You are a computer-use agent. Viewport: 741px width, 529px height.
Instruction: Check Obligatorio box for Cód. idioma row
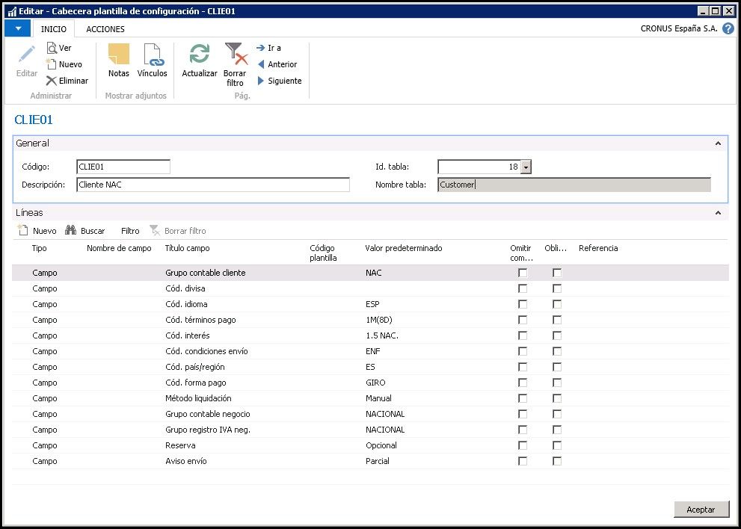click(557, 305)
